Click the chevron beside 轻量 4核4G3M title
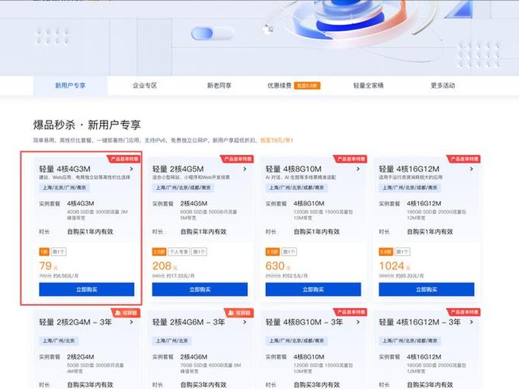Image resolution: width=519 pixels, height=389 pixels. point(132,169)
